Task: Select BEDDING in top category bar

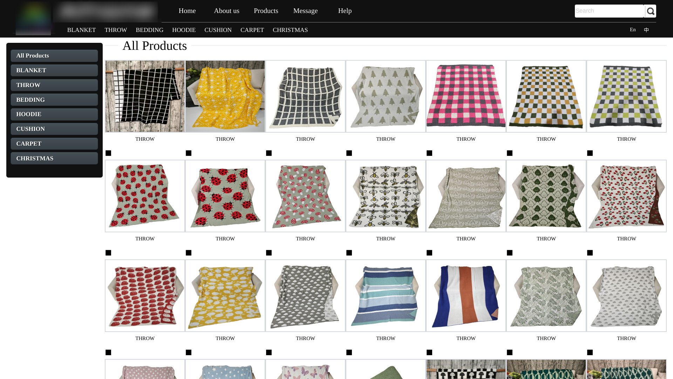Action: 150,30
